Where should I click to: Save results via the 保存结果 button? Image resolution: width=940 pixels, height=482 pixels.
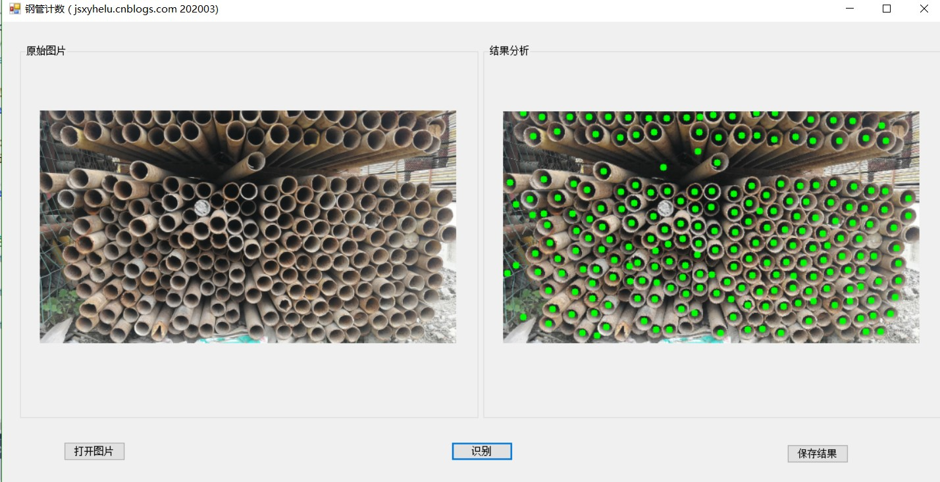pos(818,454)
